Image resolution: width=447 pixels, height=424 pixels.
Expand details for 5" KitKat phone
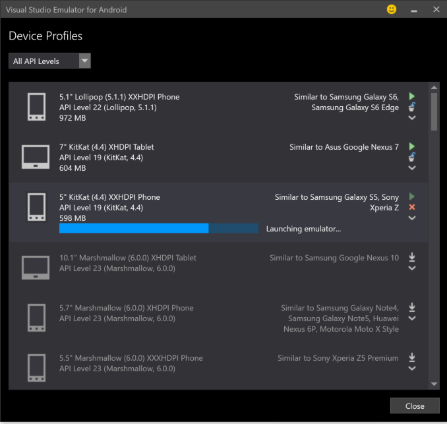[x=412, y=218]
